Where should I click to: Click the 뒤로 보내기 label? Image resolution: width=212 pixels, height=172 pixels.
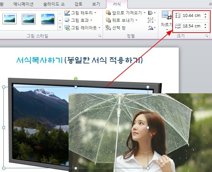(123, 20)
